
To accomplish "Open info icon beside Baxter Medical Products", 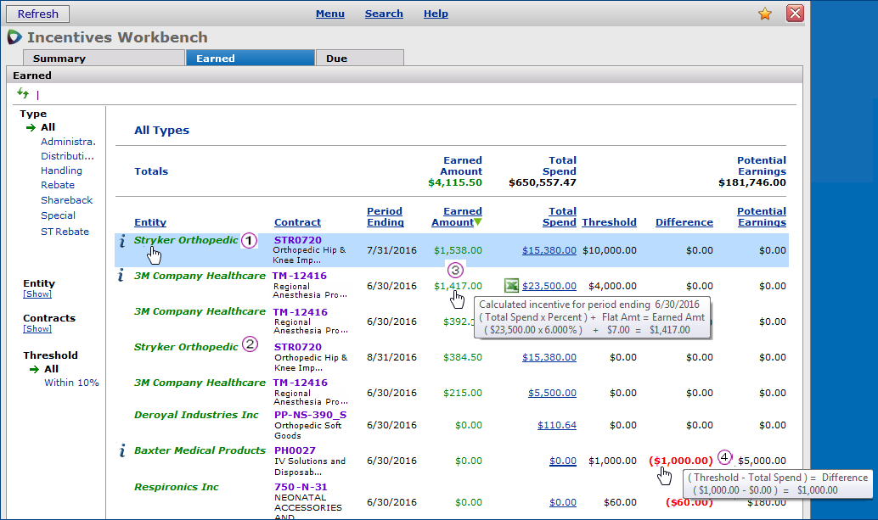I will (x=121, y=450).
